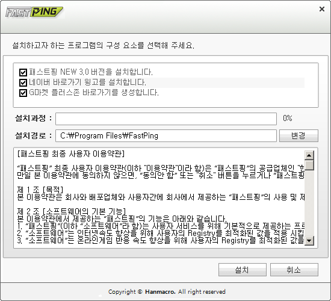Uncheck the 패스트핑 NEW 3.0 install checkbox
Screen dimensions: 331x301
click(23, 72)
